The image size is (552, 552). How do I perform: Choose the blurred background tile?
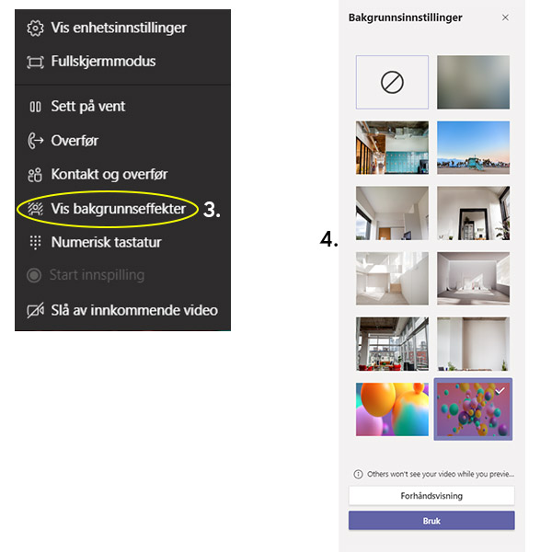point(473,82)
